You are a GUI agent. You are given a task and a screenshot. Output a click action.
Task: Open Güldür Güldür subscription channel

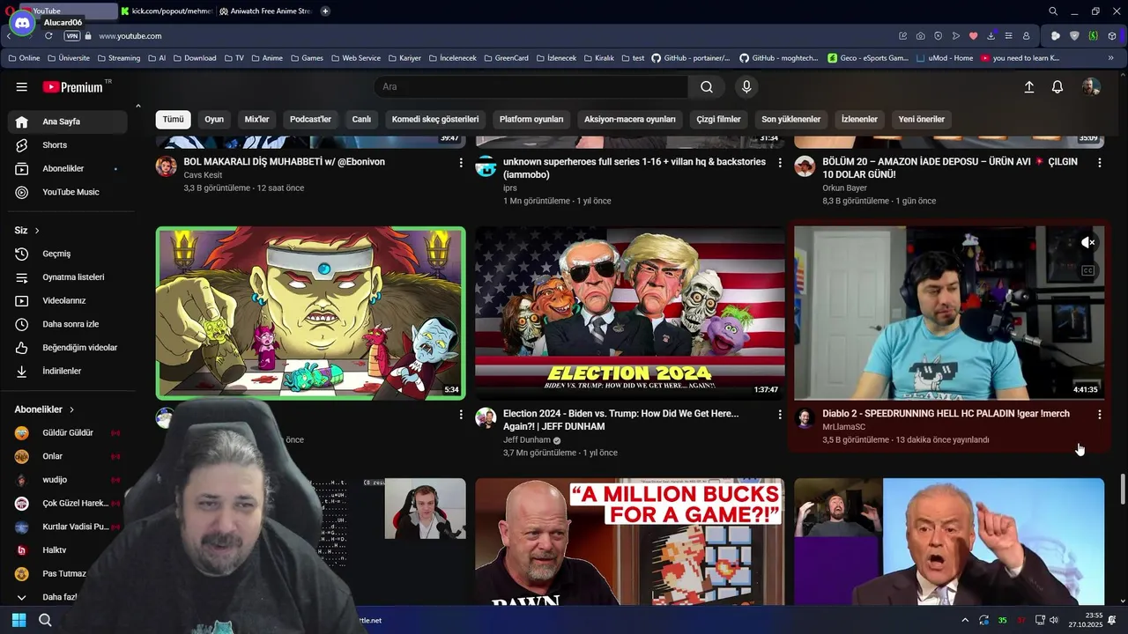pos(67,433)
